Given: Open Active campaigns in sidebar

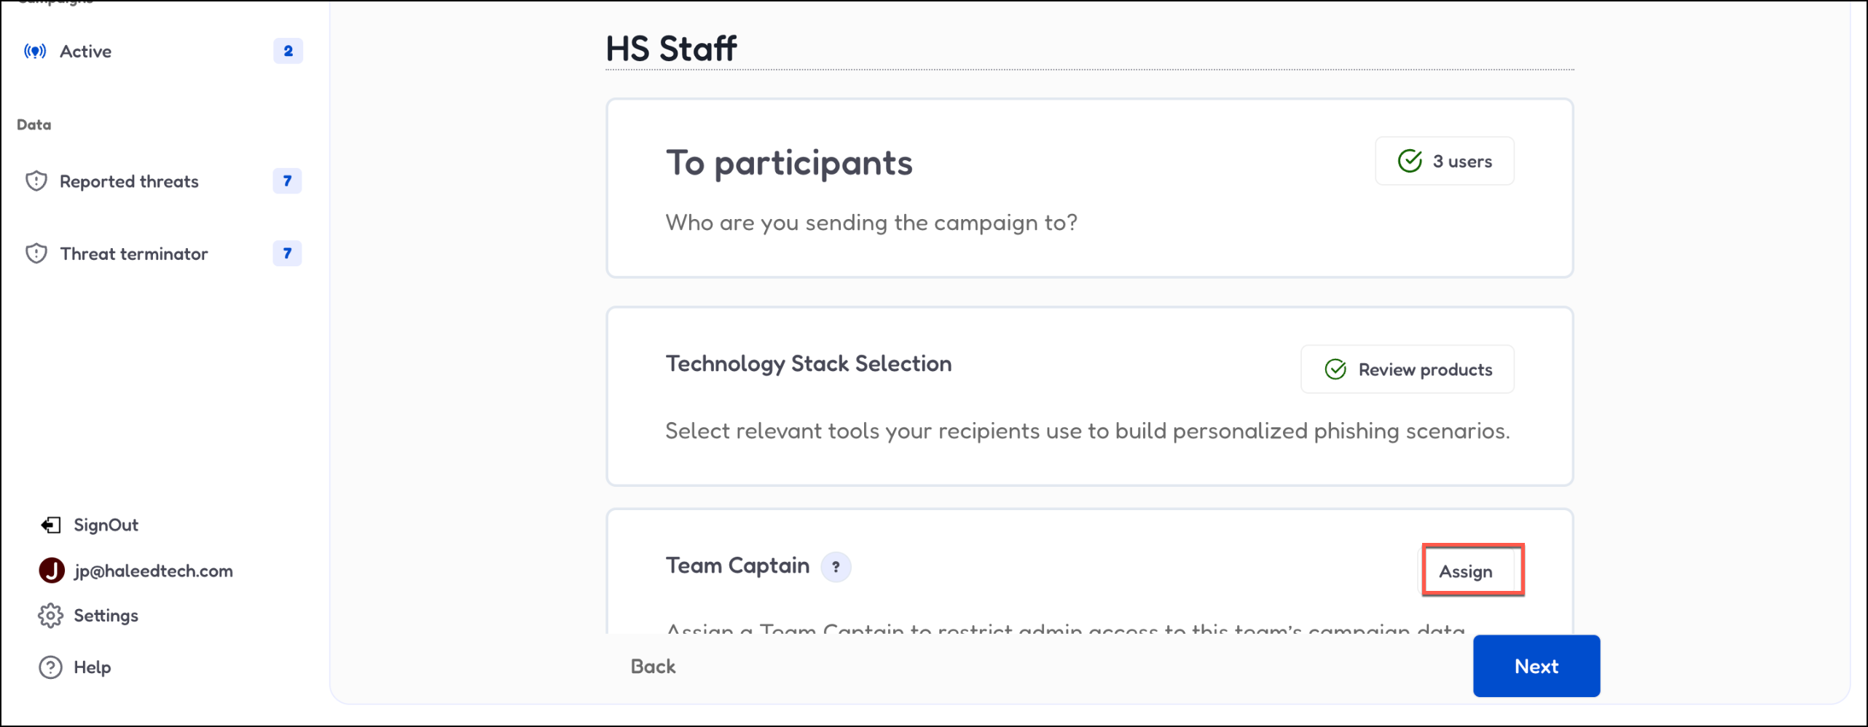Looking at the screenshot, I should (86, 51).
